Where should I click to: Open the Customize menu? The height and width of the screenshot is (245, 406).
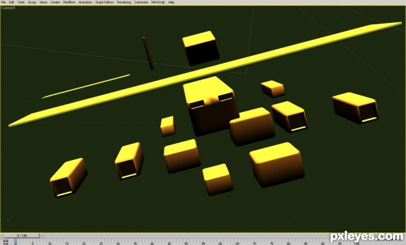tap(141, 2)
